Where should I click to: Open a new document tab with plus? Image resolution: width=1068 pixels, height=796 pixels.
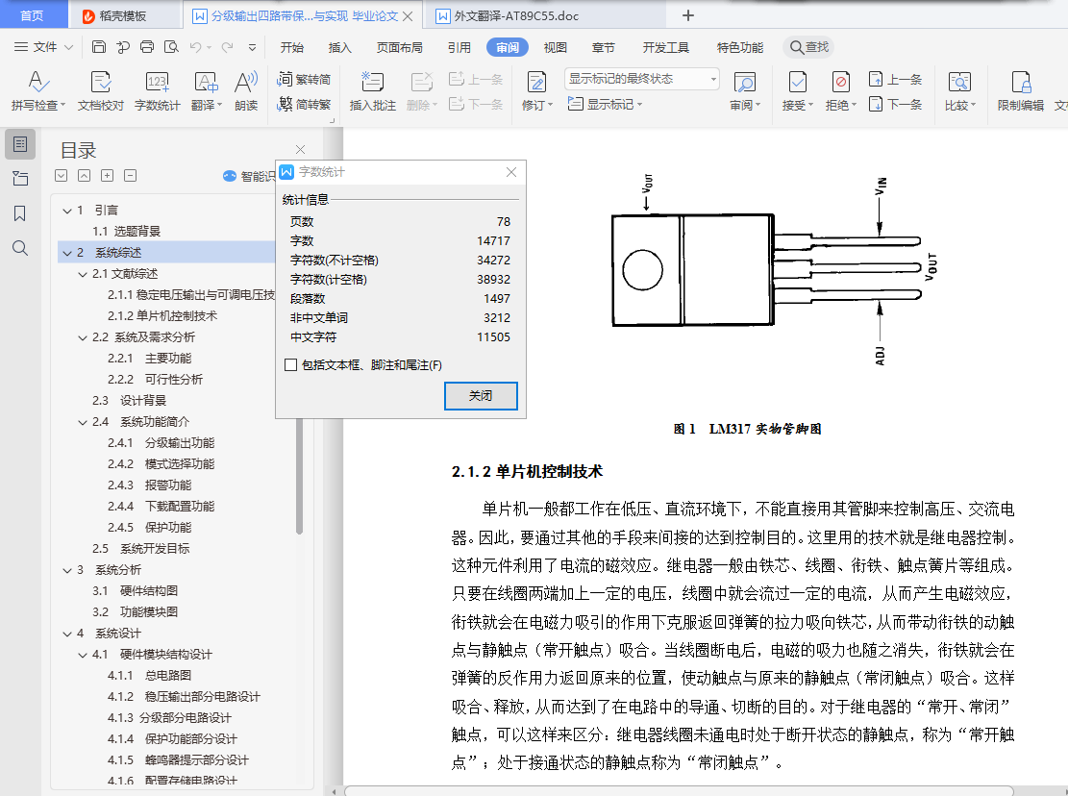(688, 15)
